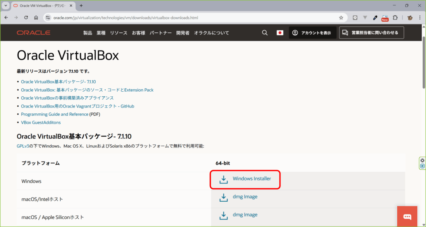Click the Windows platform row label
The height and width of the screenshot is (227, 426).
[x=31, y=181]
